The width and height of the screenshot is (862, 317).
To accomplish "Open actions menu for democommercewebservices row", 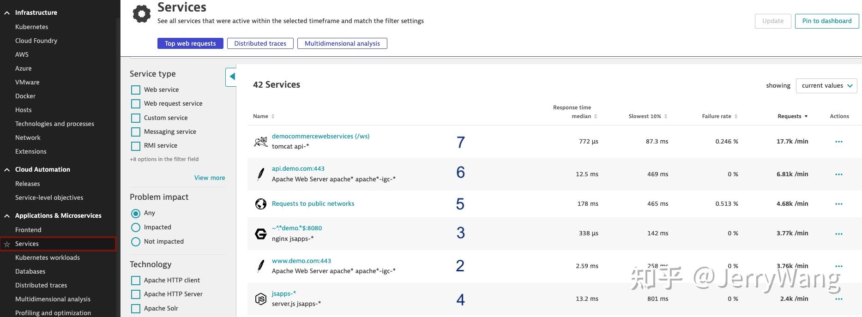I will [838, 142].
